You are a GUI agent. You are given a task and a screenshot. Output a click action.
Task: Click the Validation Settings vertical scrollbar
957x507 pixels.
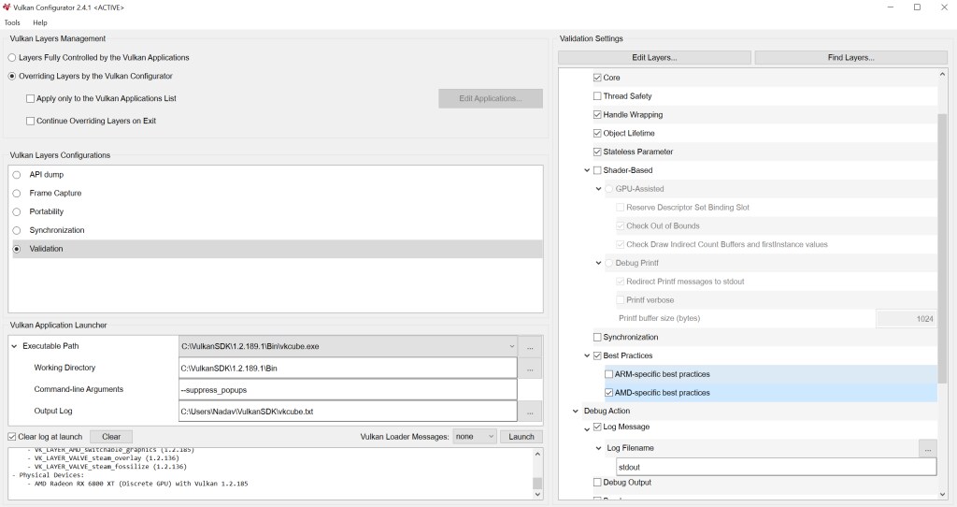pos(941,243)
